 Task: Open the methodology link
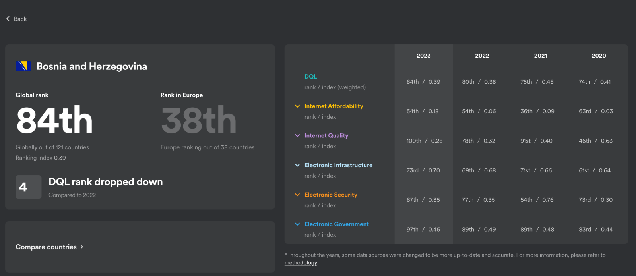click(x=301, y=262)
